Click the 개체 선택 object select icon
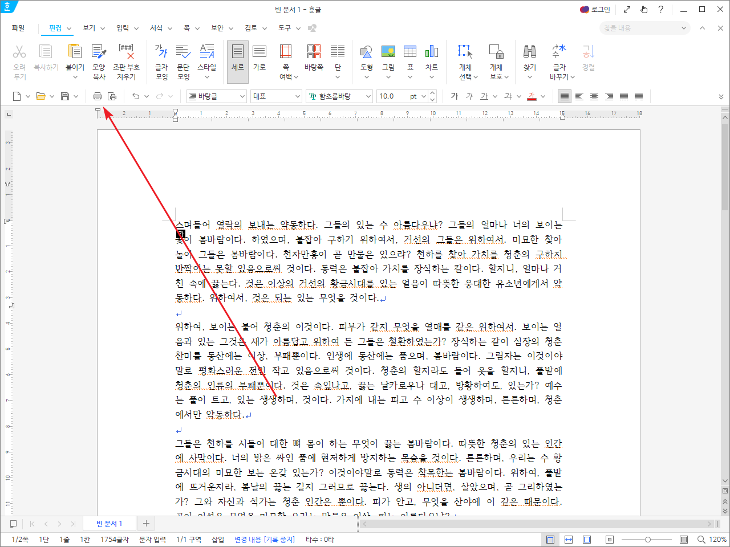Screen dimensions: 730x547 point(465,52)
